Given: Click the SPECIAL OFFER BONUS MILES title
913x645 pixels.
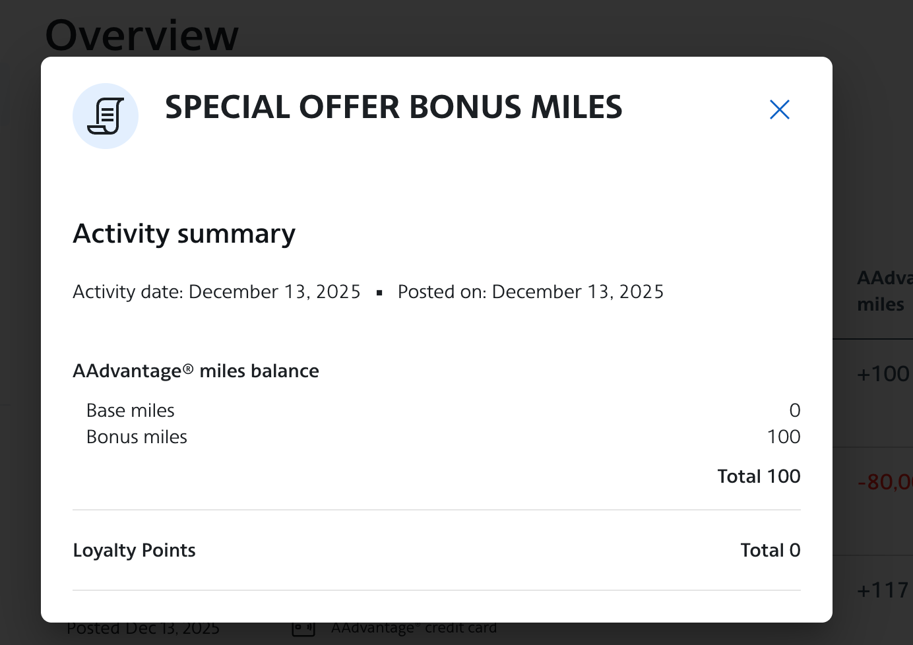Looking at the screenshot, I should pyautogui.click(x=393, y=107).
